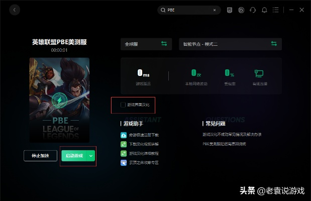Open the list menu icon
The height and width of the screenshot is (201, 311).
[x=275, y=10]
